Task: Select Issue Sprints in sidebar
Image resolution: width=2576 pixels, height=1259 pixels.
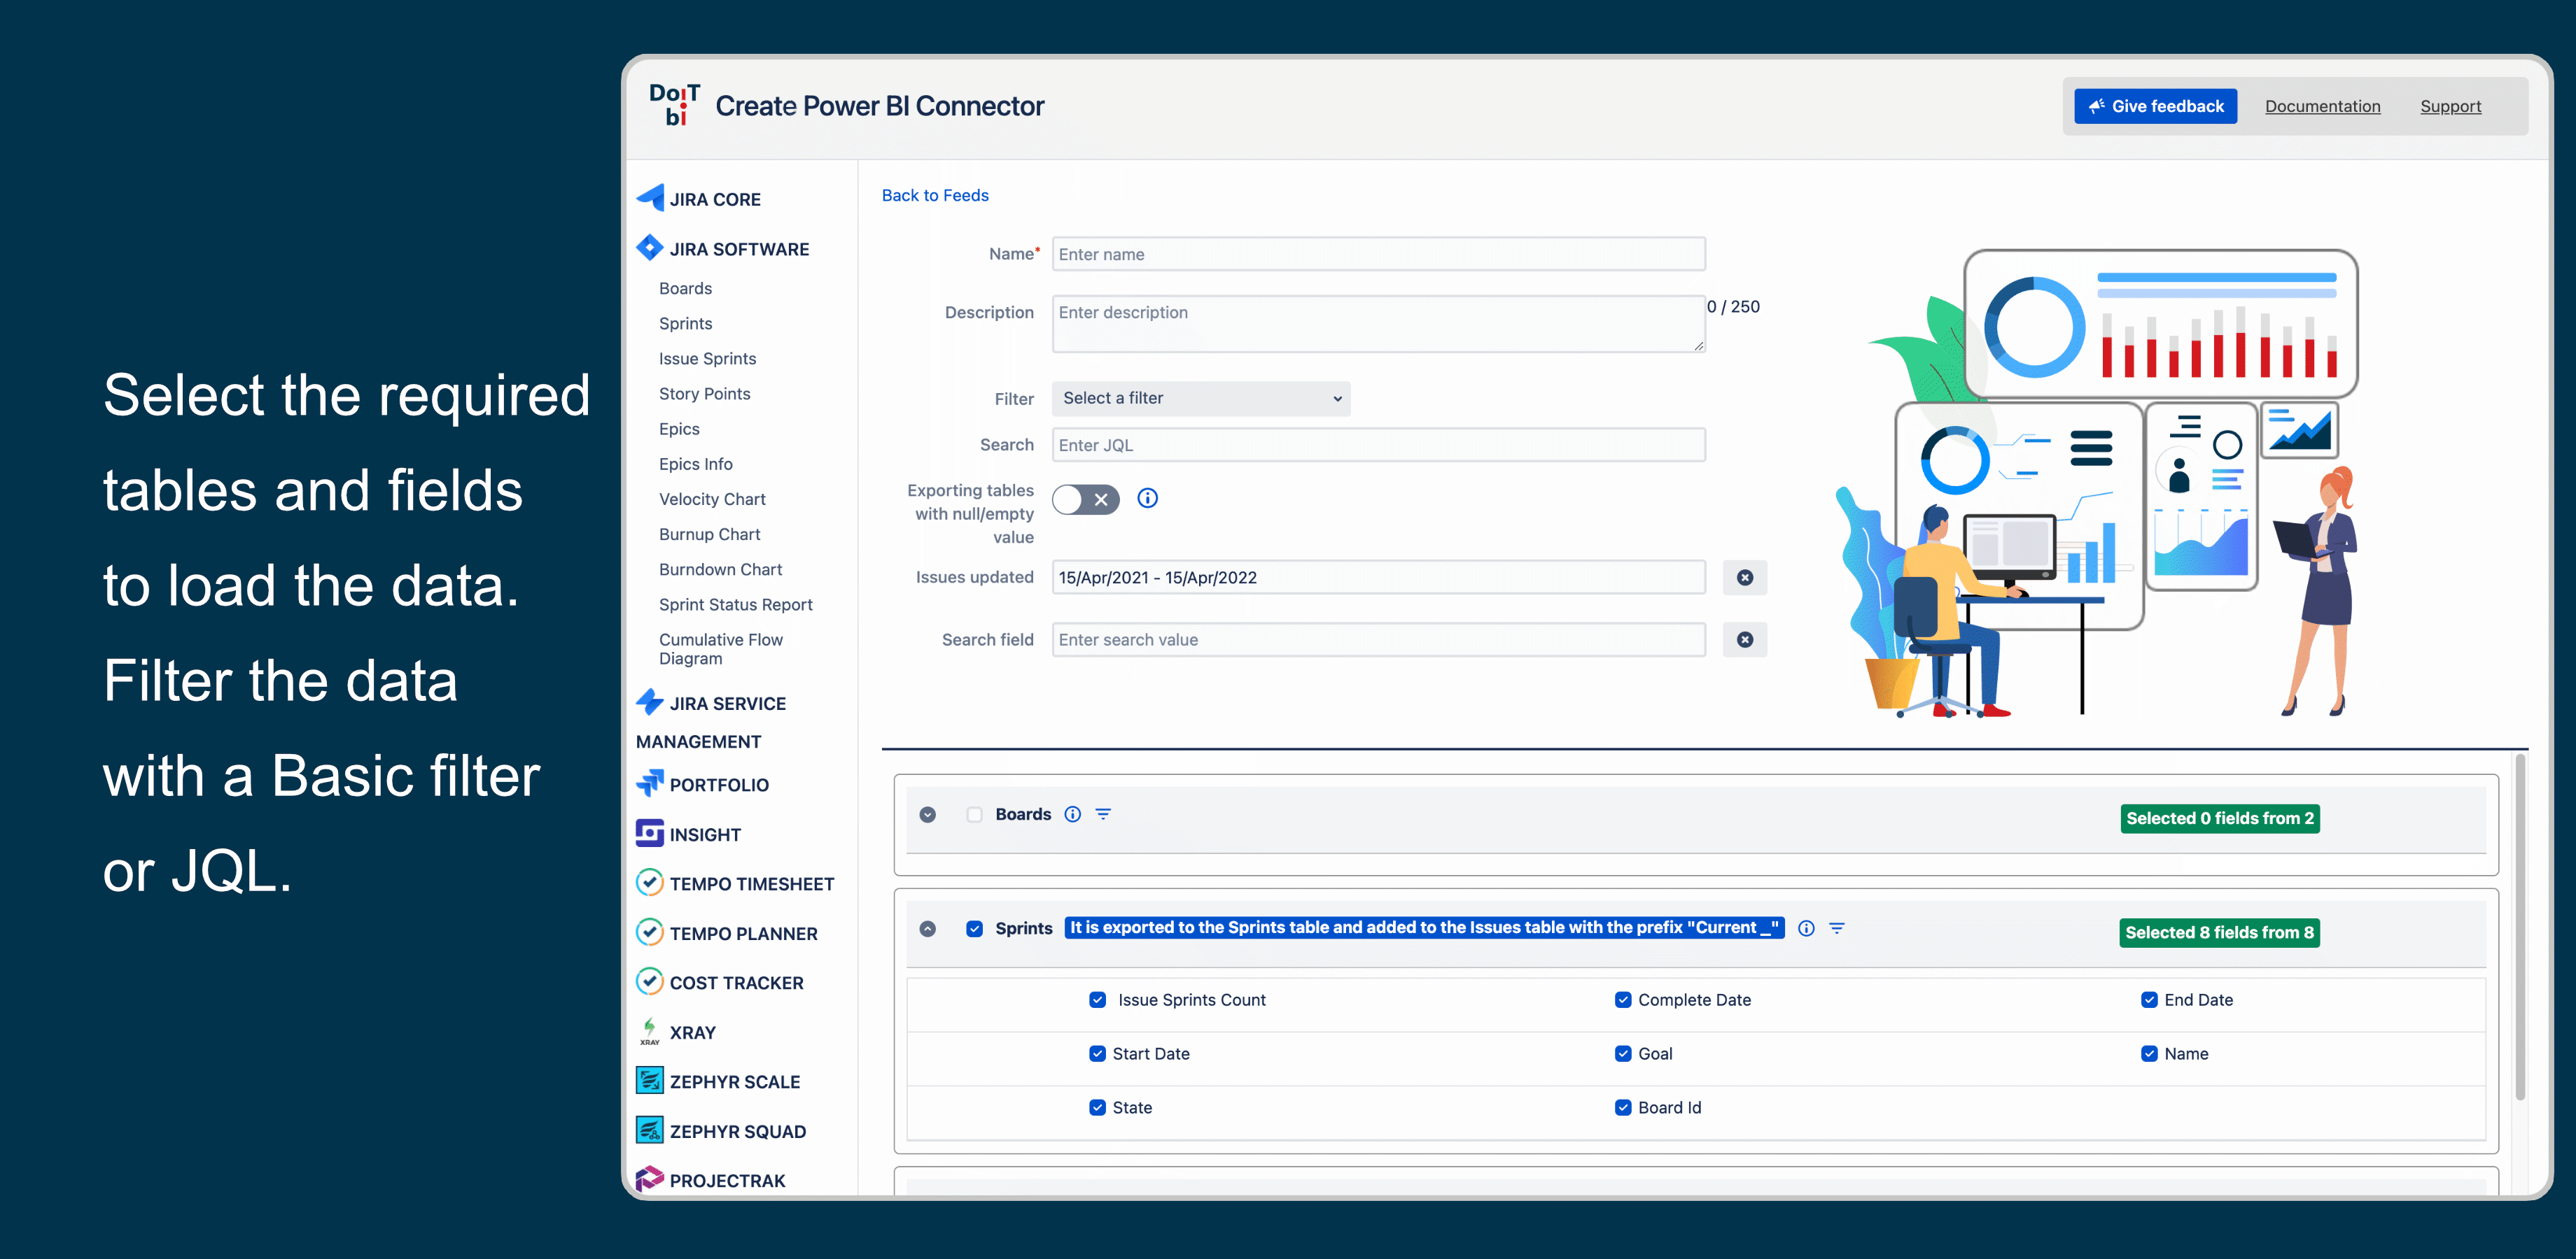Action: click(x=707, y=359)
